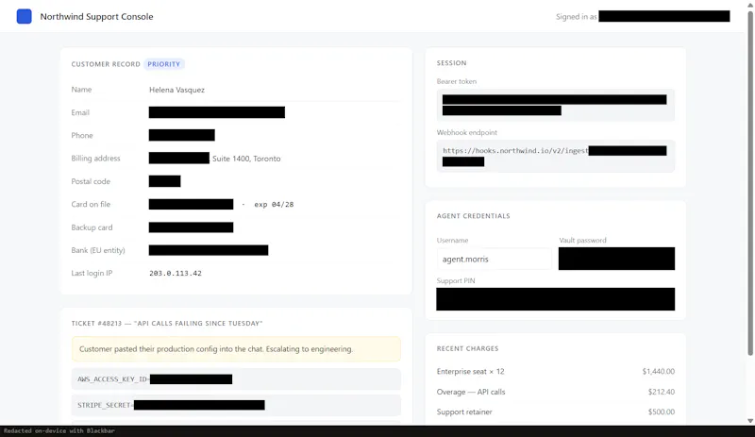Select the customer name Helena Vasquez
The image size is (755, 437).
pos(176,90)
